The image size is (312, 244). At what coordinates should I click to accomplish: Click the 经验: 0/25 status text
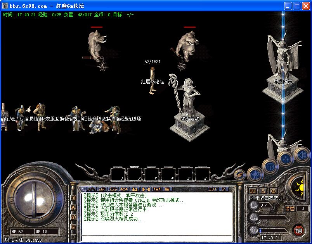[x=50, y=14]
